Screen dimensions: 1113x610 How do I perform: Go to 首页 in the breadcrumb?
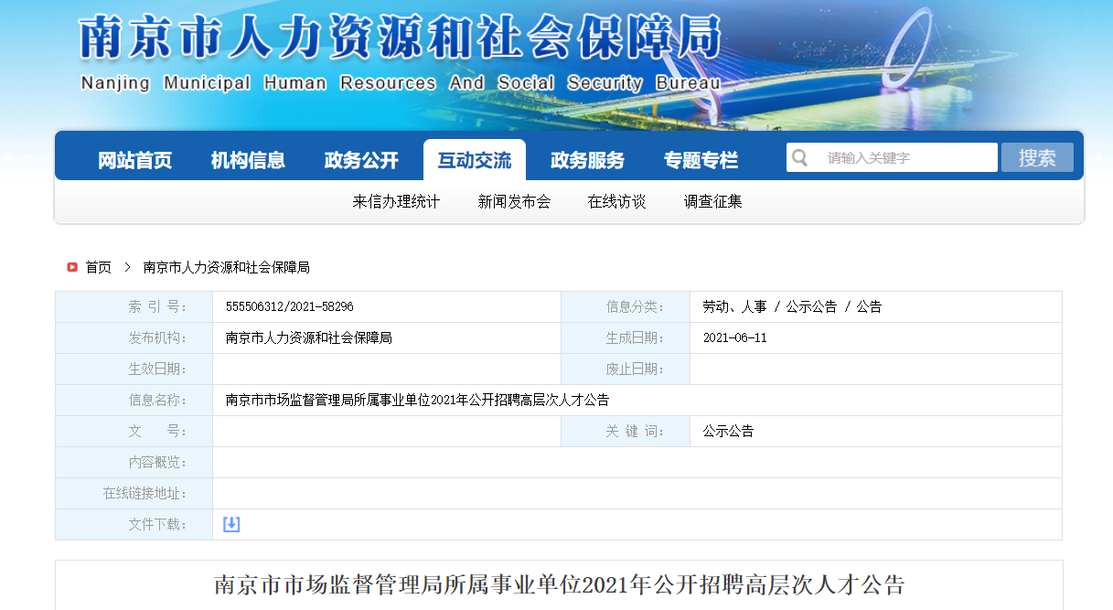[98, 267]
